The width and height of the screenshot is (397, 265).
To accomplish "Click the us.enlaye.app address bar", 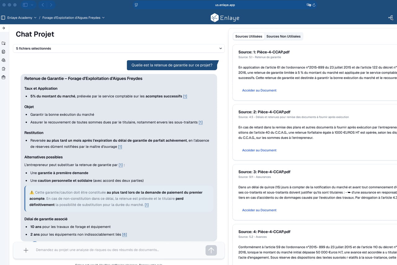I will pos(225,5).
